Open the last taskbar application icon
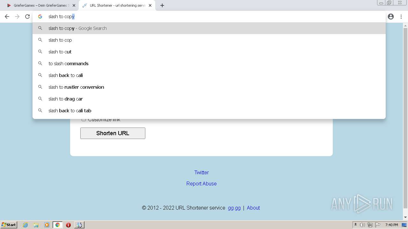 point(79,225)
